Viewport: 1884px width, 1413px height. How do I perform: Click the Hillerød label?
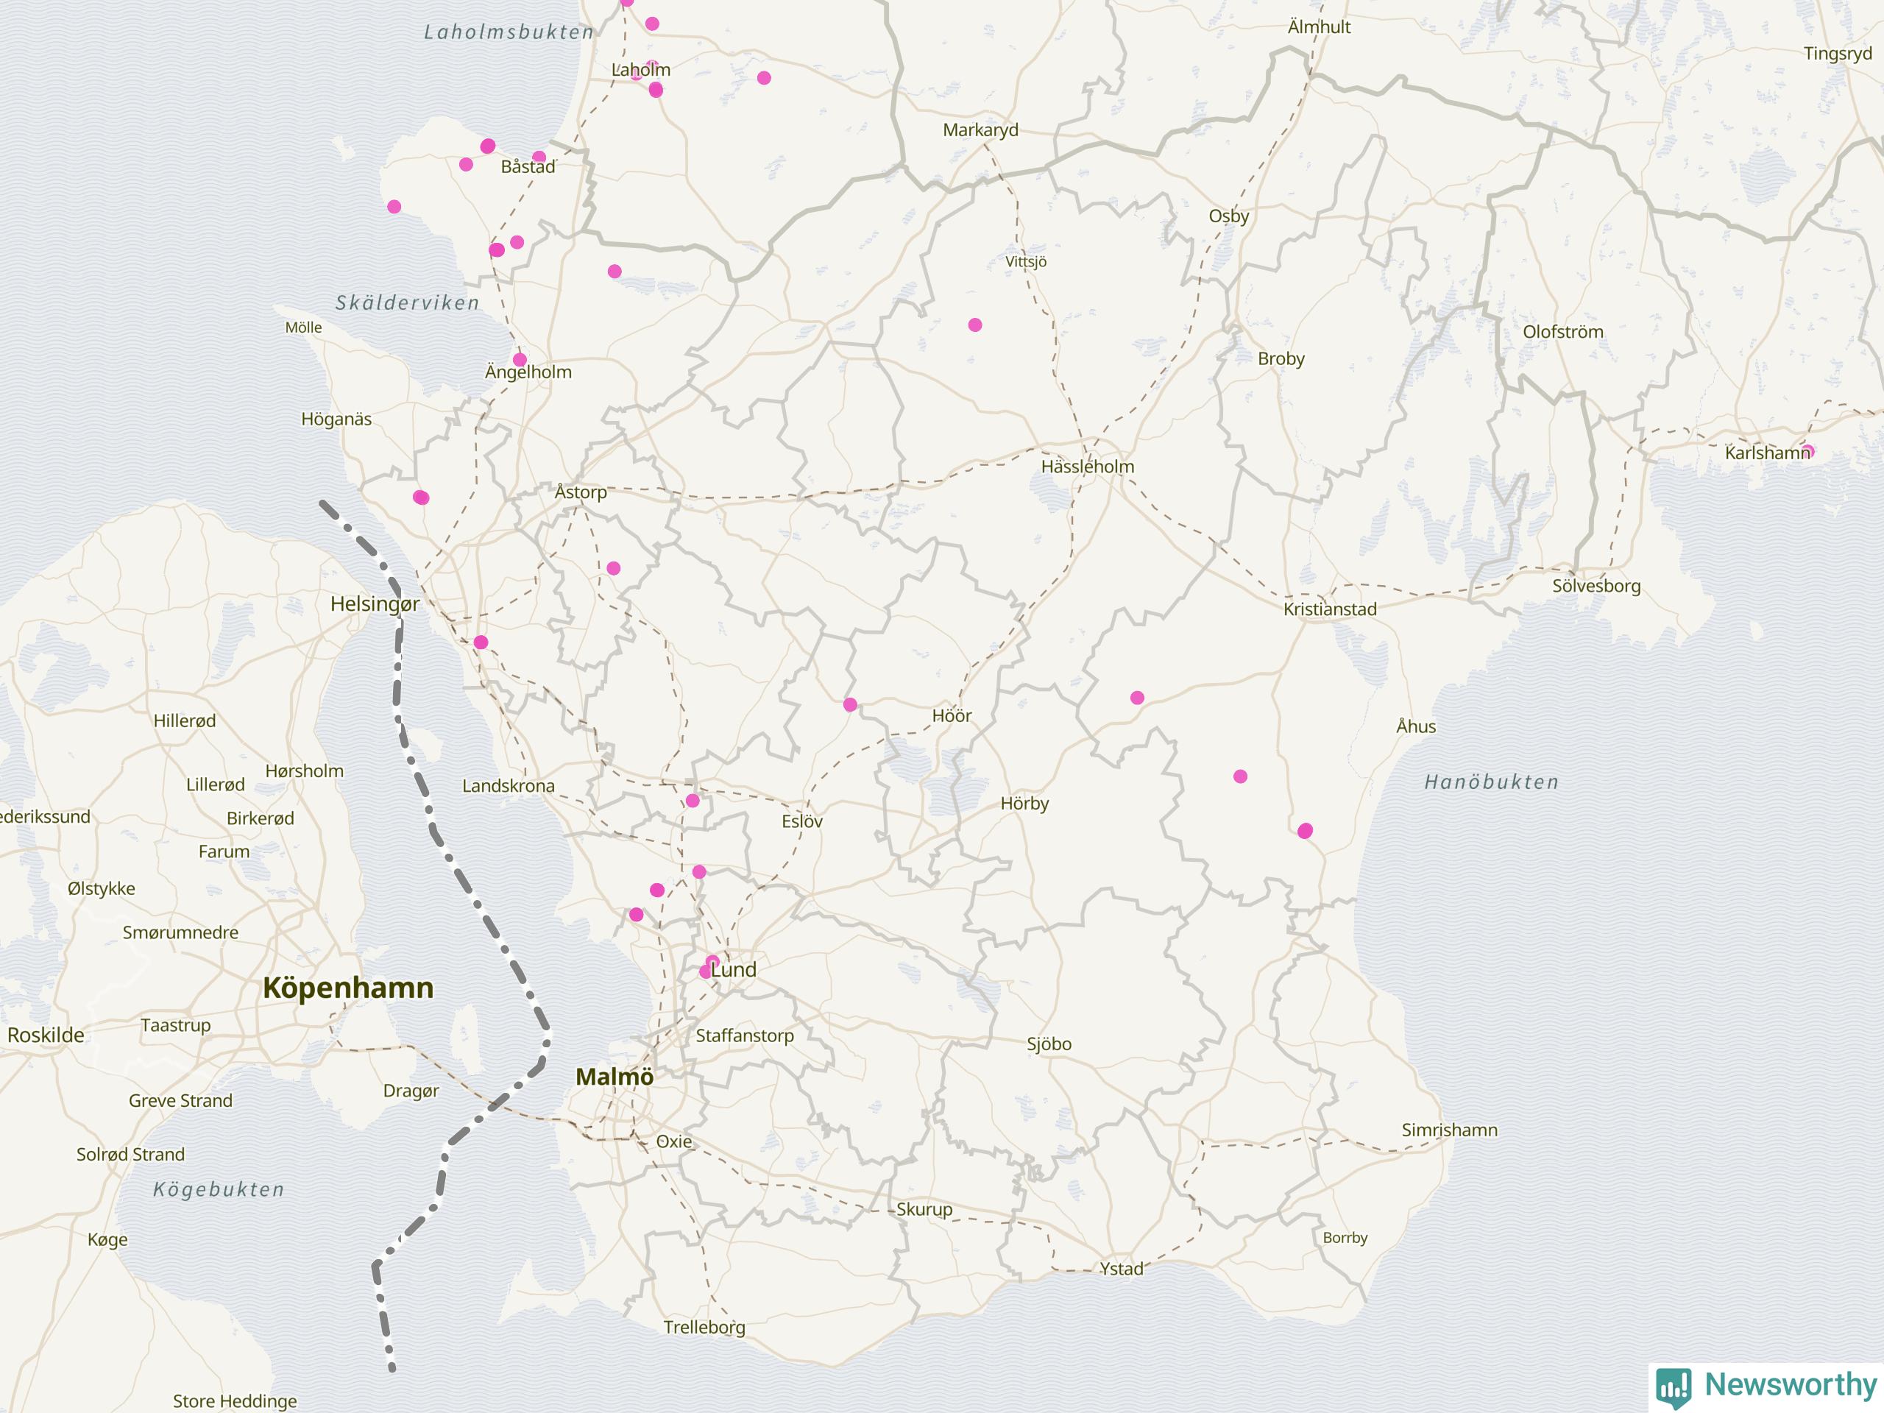(x=184, y=720)
